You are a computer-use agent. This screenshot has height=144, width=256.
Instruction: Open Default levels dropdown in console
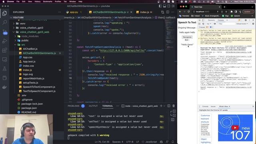point(242,24)
